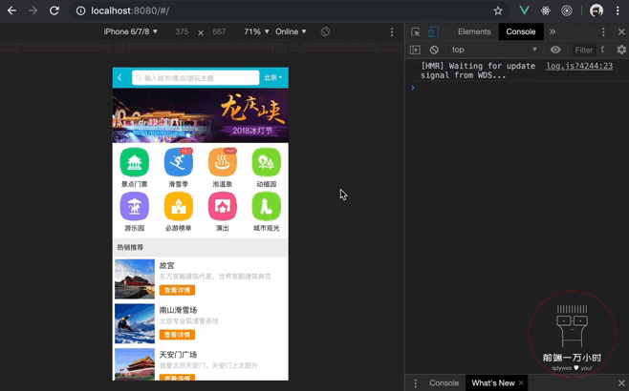This screenshot has height=391, width=629.
Task: Open the Vue devtools extension
Action: [524, 10]
